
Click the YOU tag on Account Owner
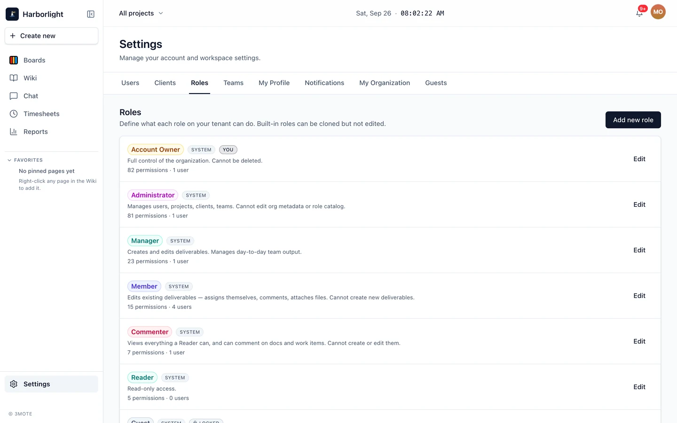point(228,150)
